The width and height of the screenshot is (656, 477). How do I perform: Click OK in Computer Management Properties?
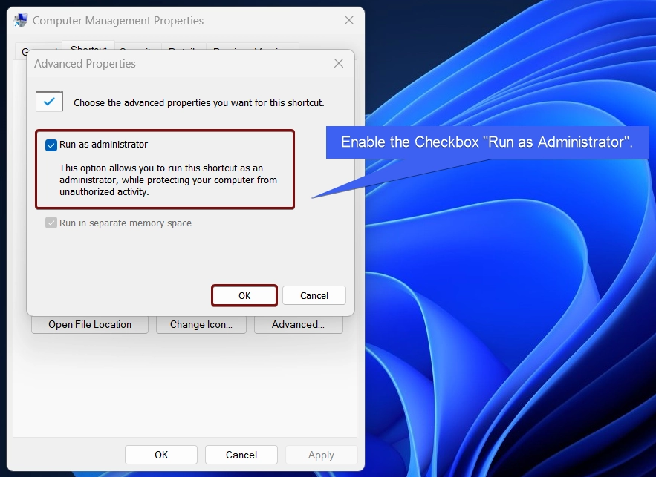161,455
